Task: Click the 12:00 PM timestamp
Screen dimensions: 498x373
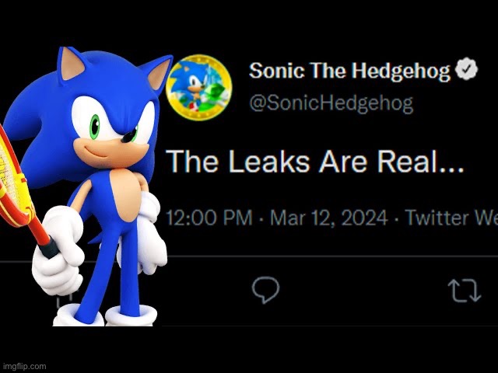Action: click(x=209, y=218)
